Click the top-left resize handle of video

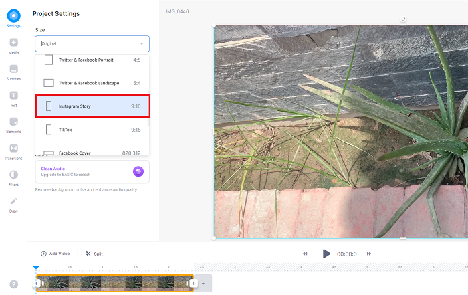click(x=214, y=25)
